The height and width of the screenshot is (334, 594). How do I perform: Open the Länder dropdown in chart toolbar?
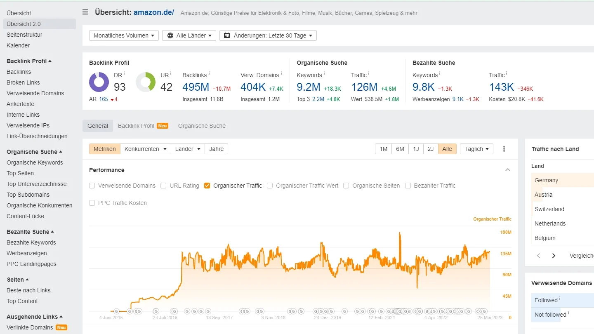click(x=188, y=149)
